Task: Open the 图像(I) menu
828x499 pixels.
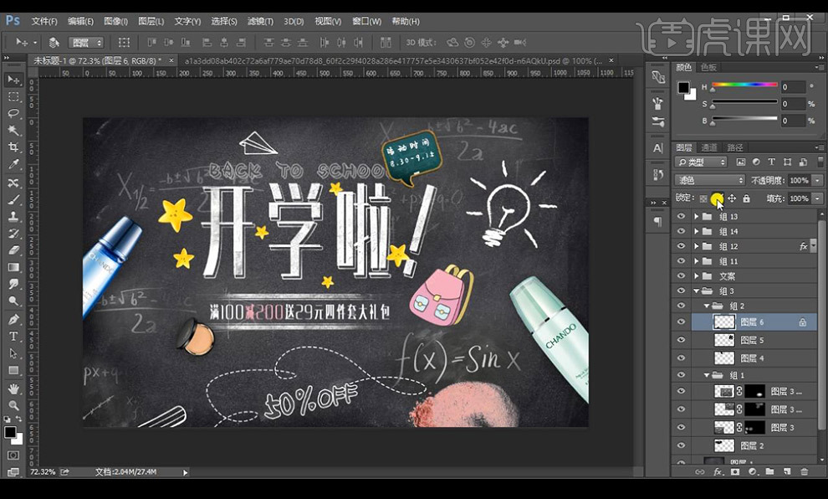Action: tap(115, 21)
